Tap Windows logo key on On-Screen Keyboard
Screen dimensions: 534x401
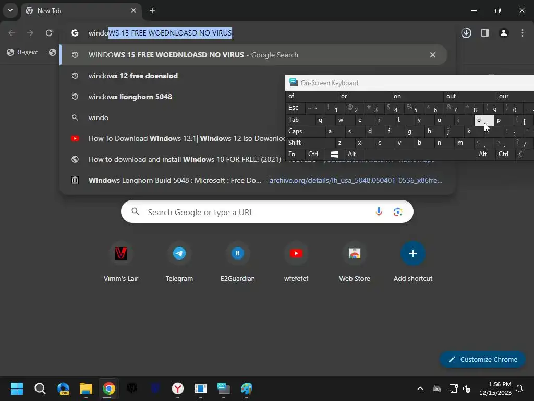tap(334, 154)
